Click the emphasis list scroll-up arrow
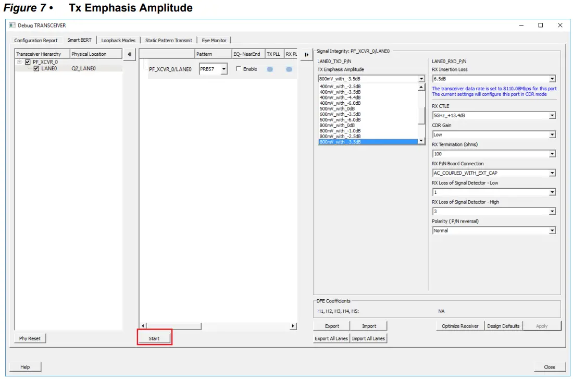The height and width of the screenshot is (379, 573). pyautogui.click(x=421, y=86)
